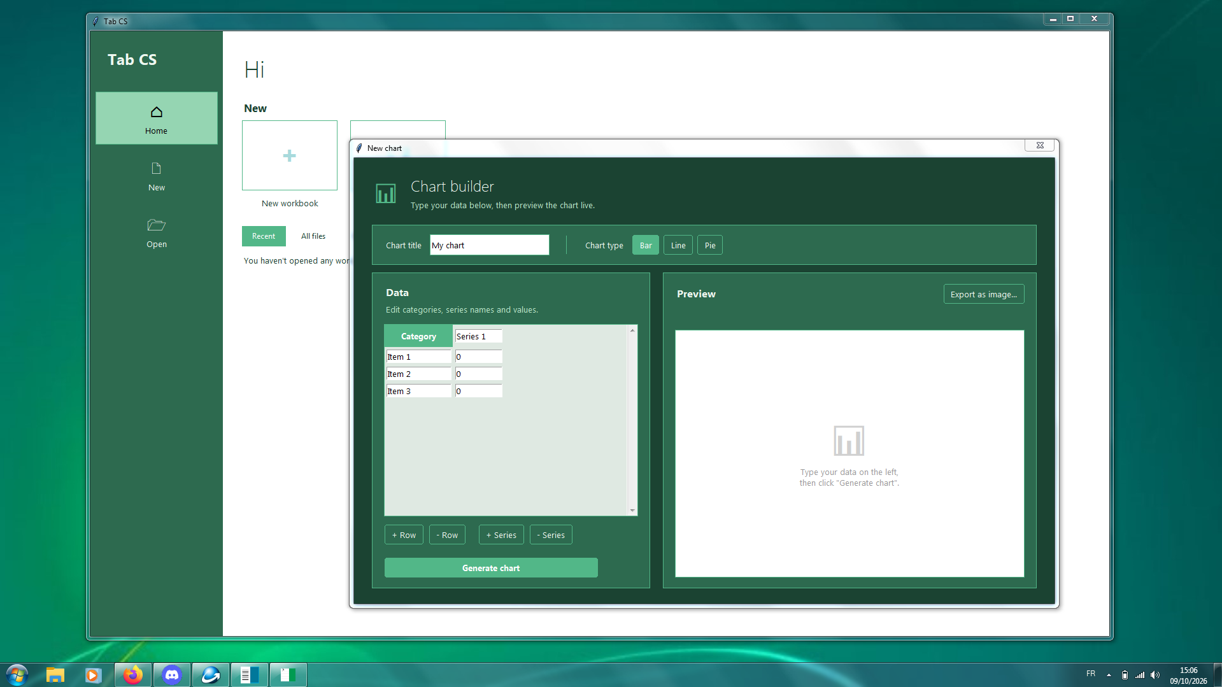1222x687 pixels.
Task: Show hidden tray icons arrow
Action: [x=1109, y=675]
